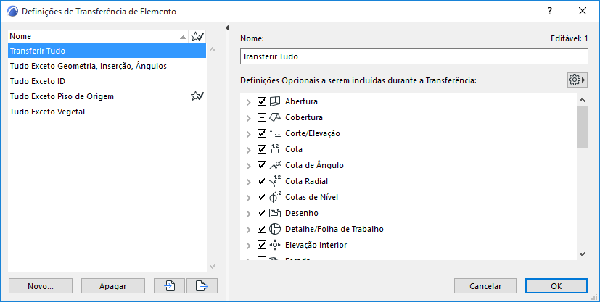Uncheck the Desenho checkbox
This screenshot has width=600, height=302.
pyautogui.click(x=262, y=213)
